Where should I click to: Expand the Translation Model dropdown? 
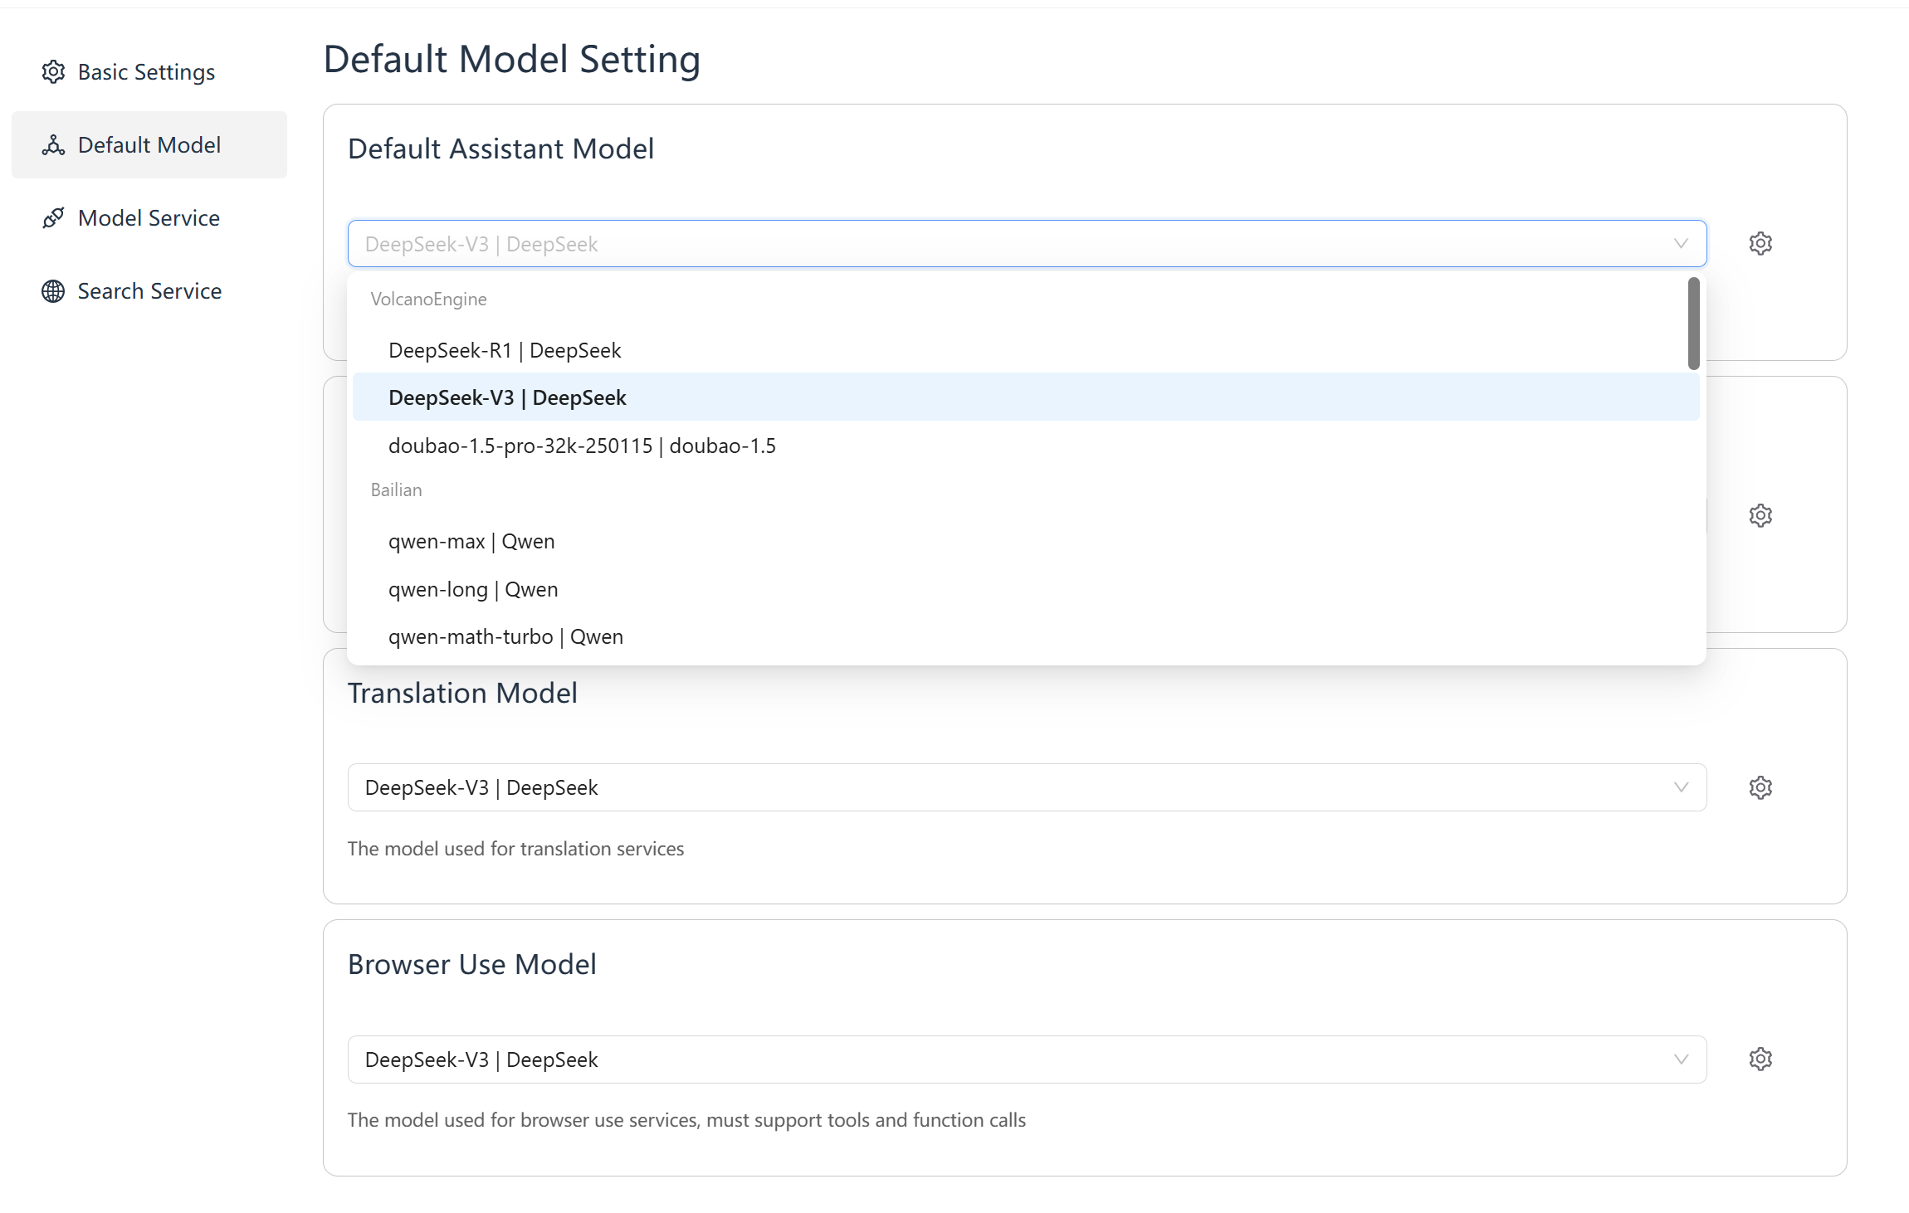click(1027, 787)
